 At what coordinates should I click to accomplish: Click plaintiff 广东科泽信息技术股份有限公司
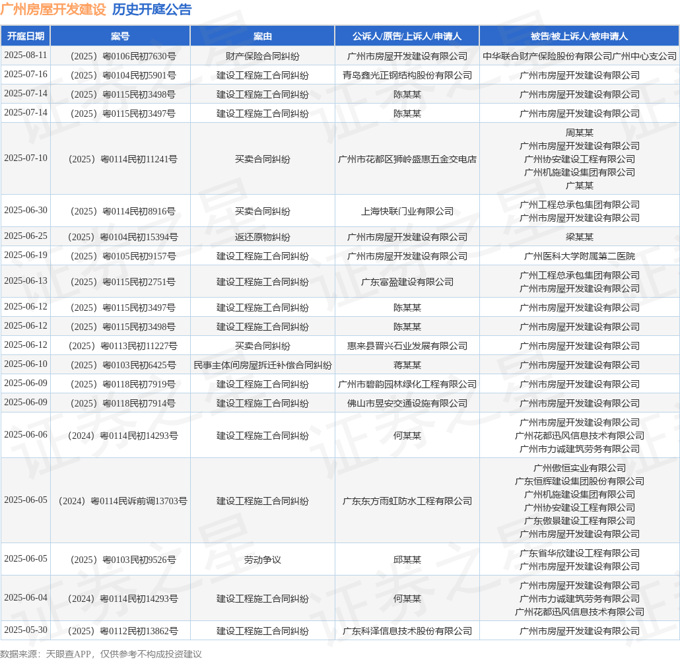tap(407, 631)
